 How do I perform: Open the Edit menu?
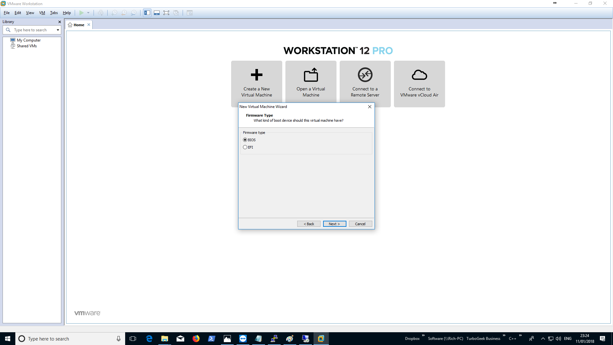click(18, 13)
